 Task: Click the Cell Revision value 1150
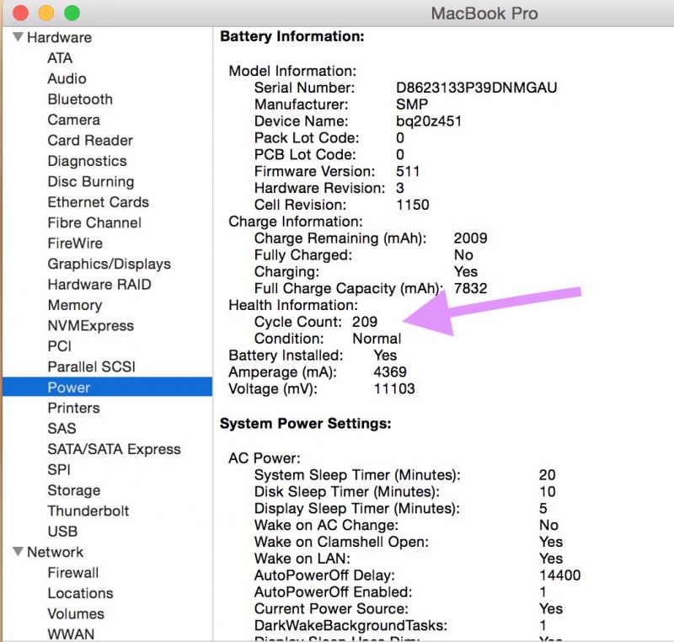pos(413,205)
